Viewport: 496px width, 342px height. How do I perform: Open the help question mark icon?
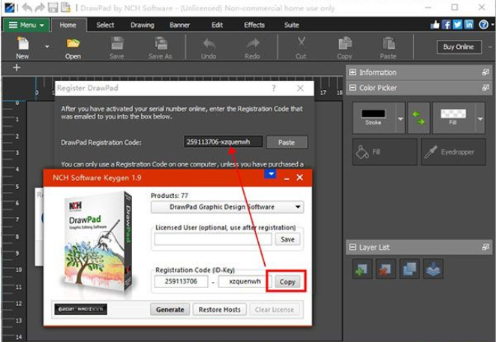(x=483, y=25)
